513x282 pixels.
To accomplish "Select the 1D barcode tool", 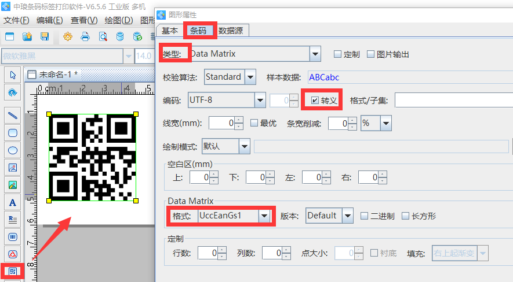I will pyautogui.click(x=13, y=237).
